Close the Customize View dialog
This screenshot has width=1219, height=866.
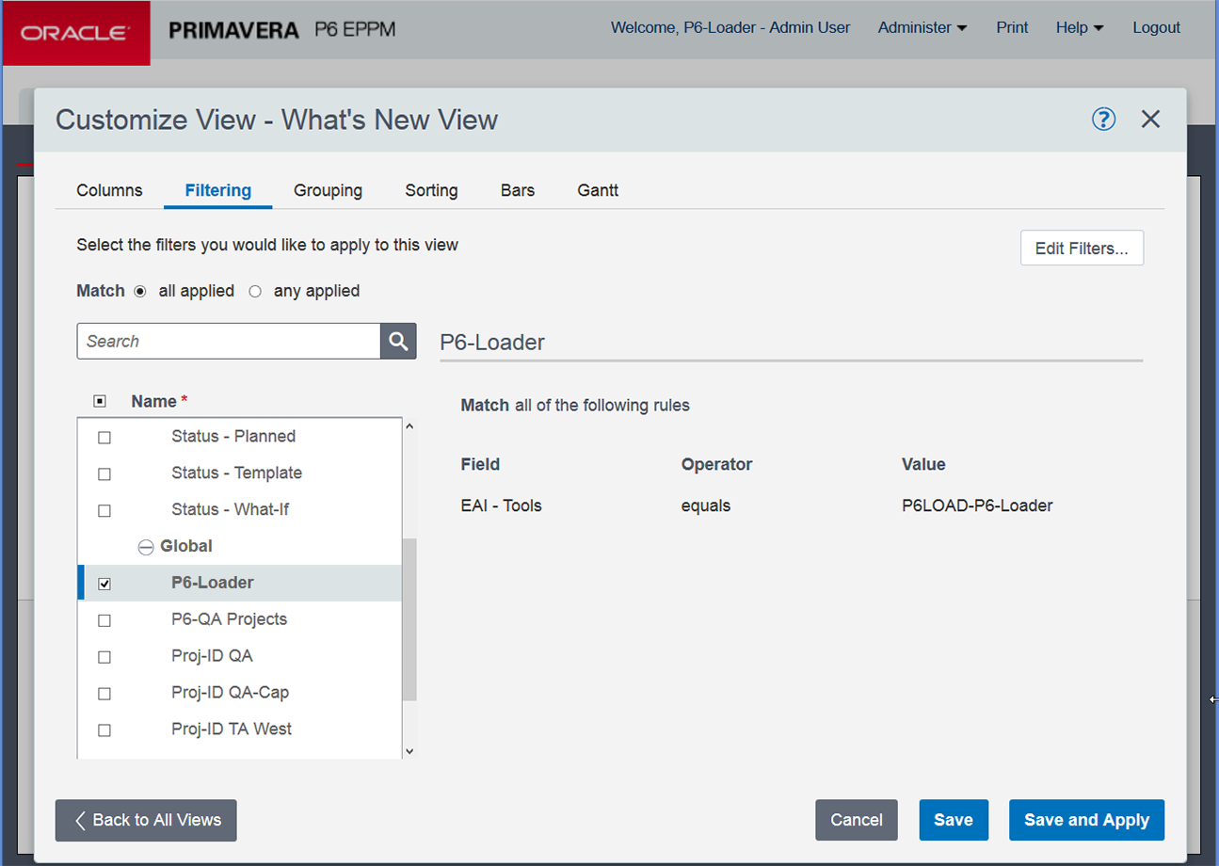pos(1150,120)
